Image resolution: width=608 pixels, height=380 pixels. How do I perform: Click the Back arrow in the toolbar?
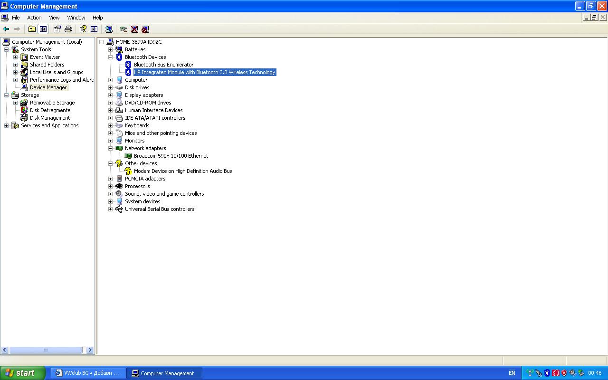[x=6, y=29]
